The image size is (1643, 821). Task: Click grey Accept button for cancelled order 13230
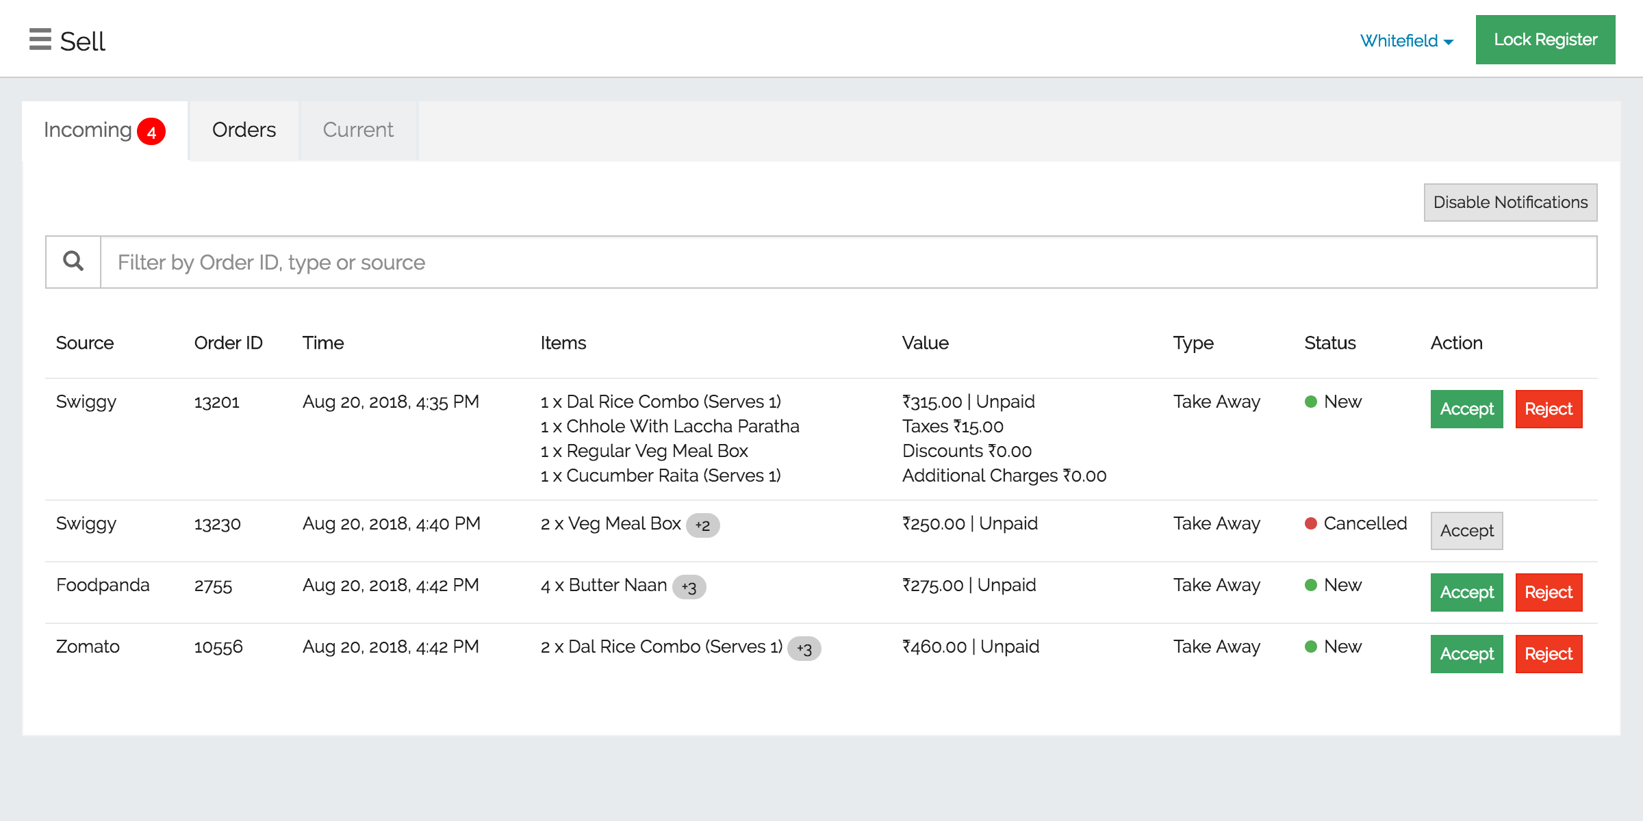pyautogui.click(x=1466, y=531)
